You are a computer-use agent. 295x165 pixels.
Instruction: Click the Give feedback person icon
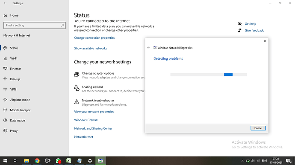239,30
